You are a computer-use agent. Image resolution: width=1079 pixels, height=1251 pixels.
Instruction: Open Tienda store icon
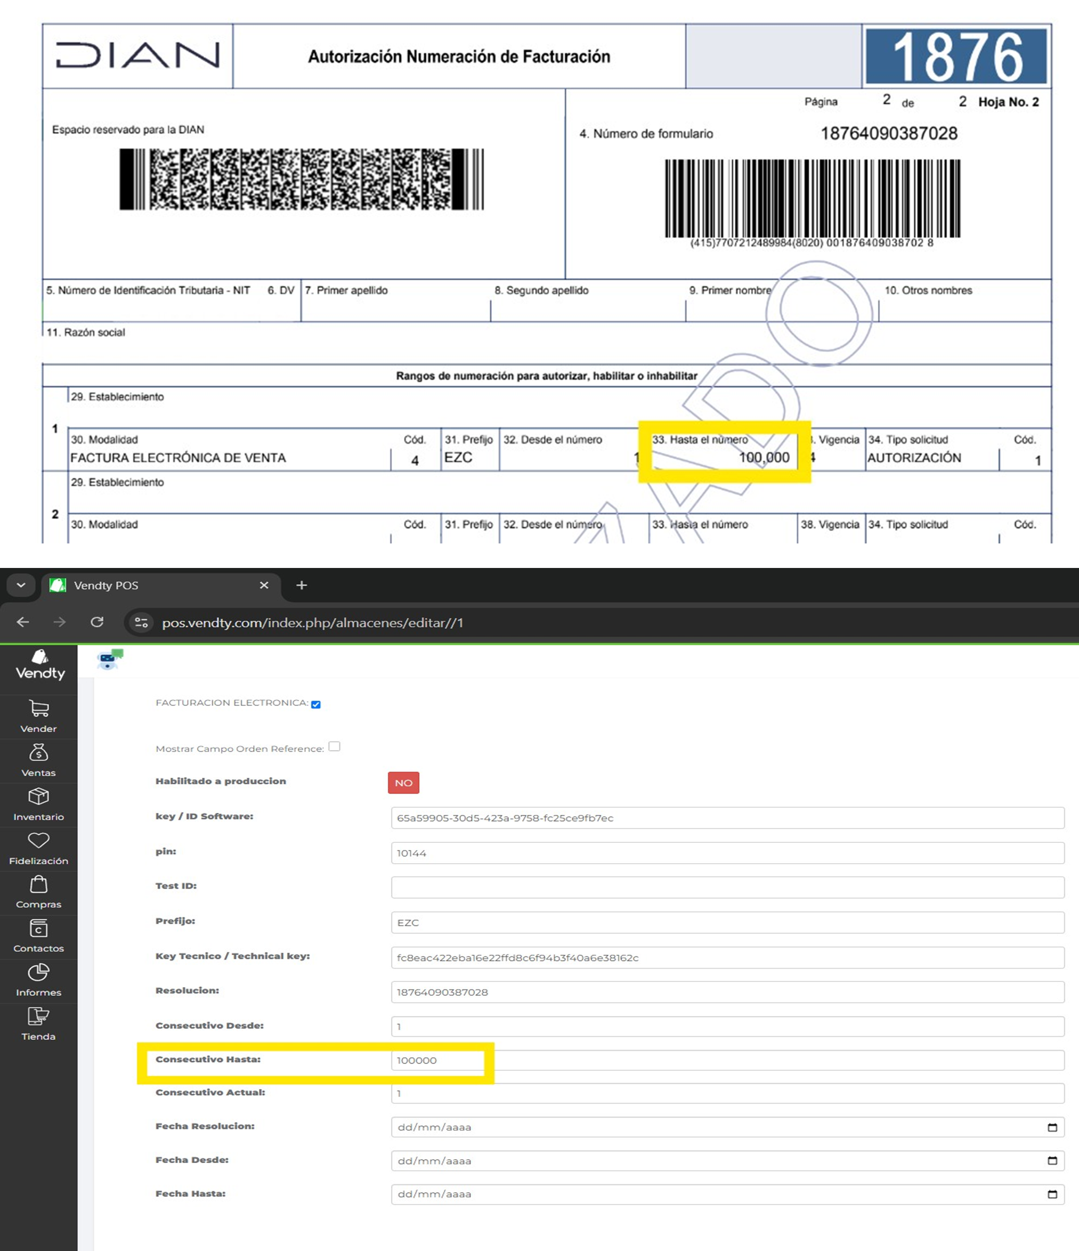[39, 1017]
